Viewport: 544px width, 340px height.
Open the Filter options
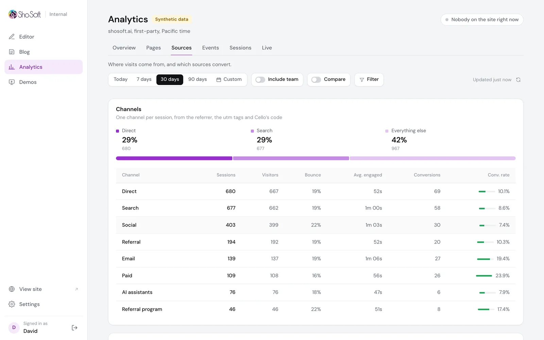click(369, 80)
